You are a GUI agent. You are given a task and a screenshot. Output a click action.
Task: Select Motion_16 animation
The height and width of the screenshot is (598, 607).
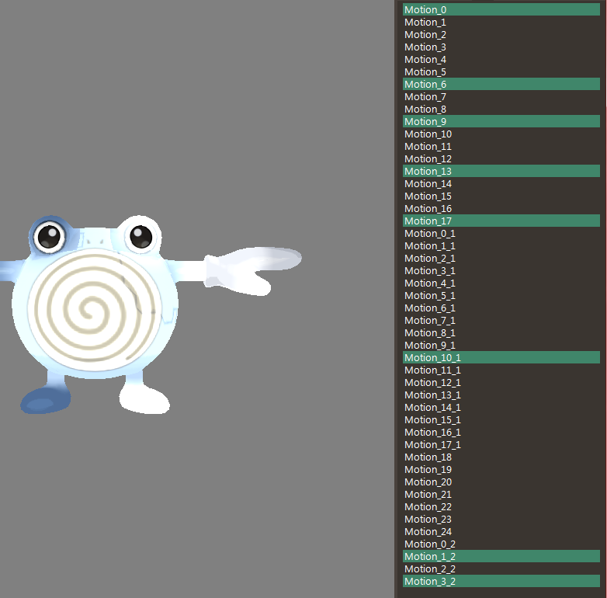point(501,208)
